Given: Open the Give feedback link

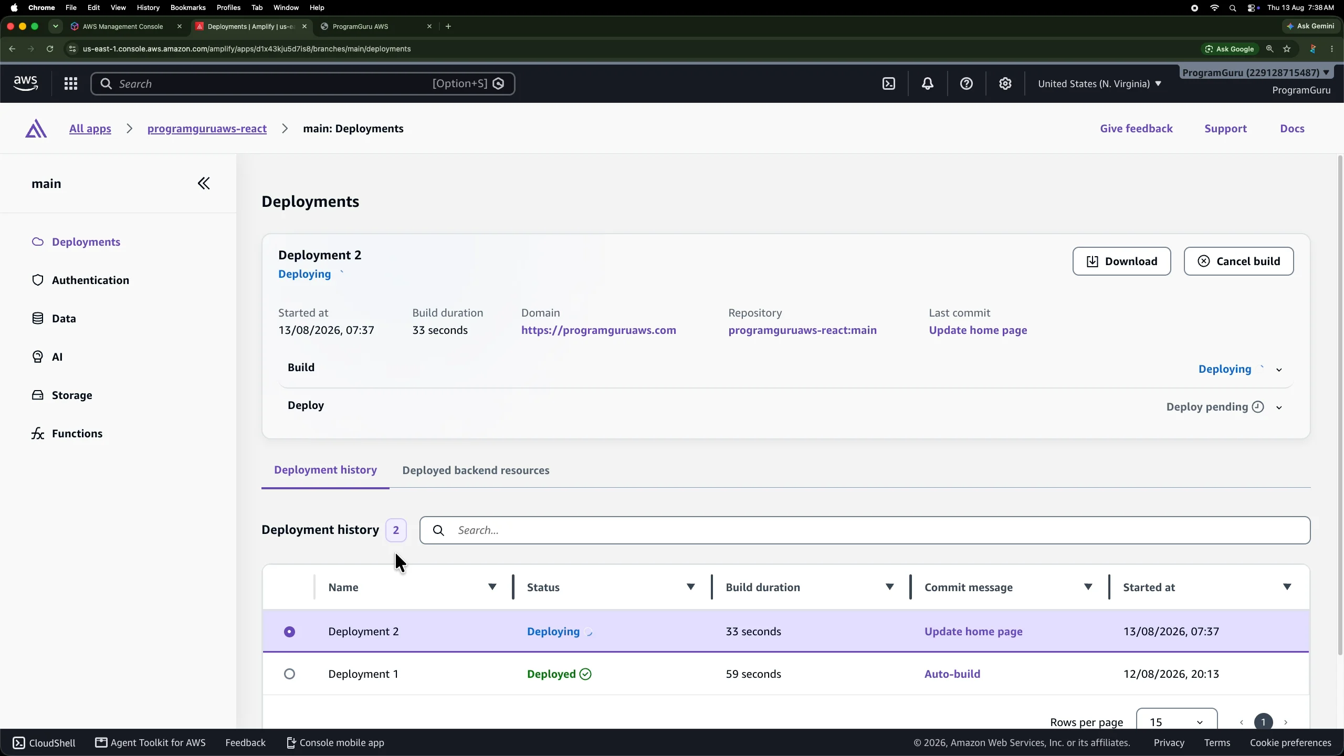Looking at the screenshot, I should (x=1136, y=129).
